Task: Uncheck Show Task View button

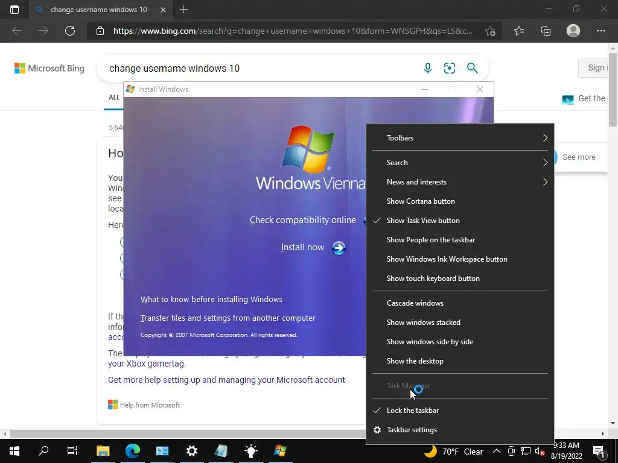Action: tap(460, 221)
